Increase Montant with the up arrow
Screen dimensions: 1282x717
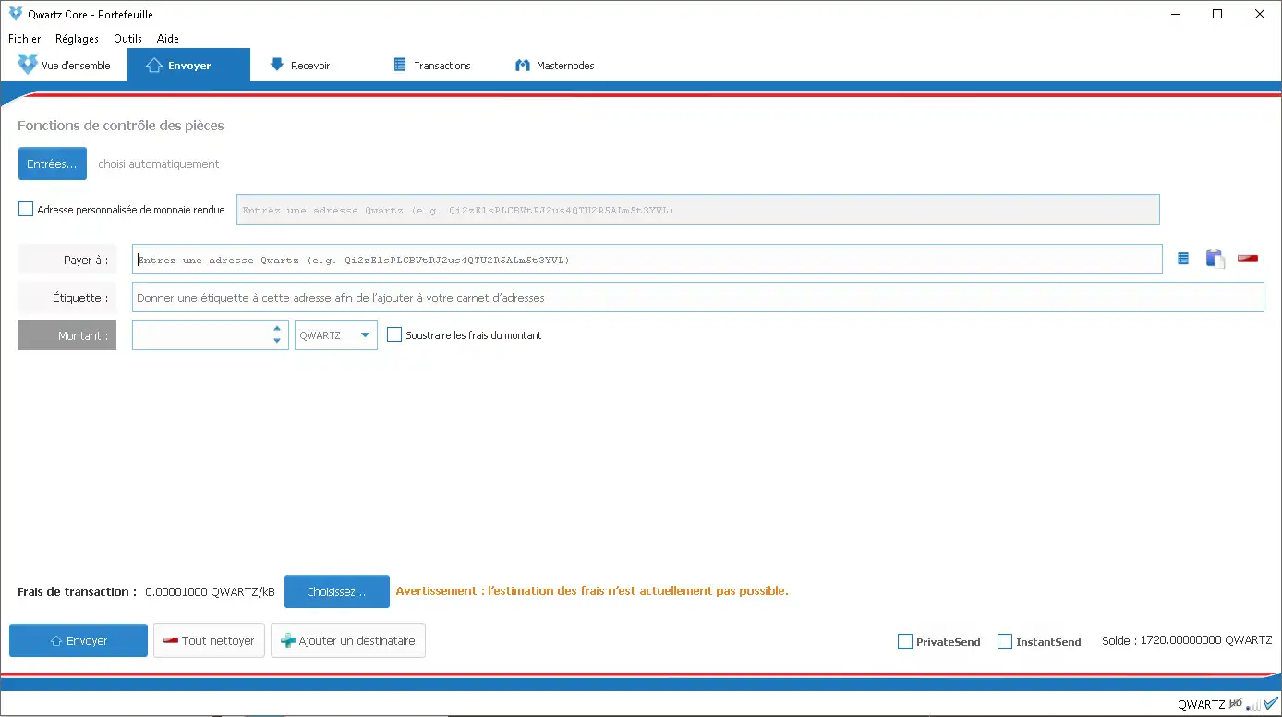pos(277,328)
